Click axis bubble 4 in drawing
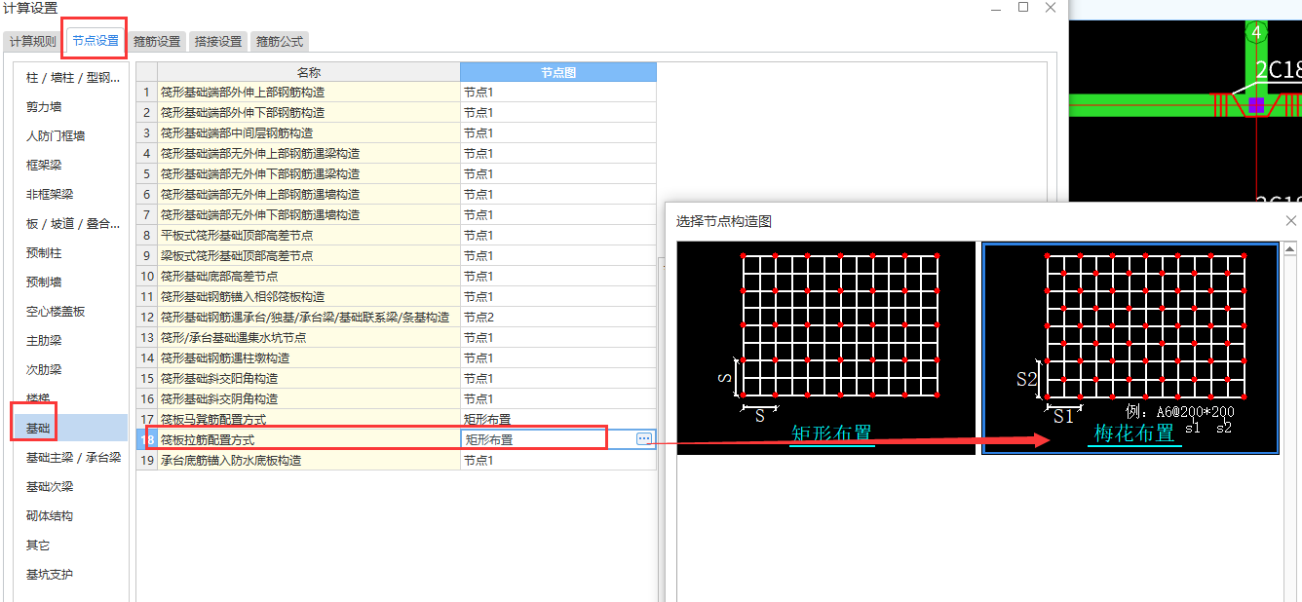The height and width of the screenshot is (602, 1302). 1256,32
